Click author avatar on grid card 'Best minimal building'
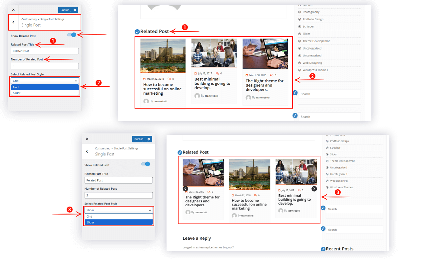Screen dimensions: 443x267 [x=197, y=96]
